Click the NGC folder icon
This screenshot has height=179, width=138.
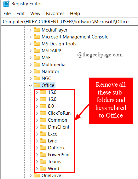tap(37, 78)
